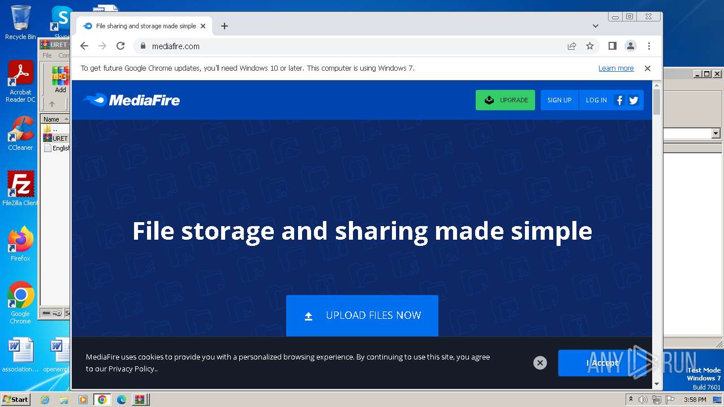
Task: Click the volume speaker tray icon
Action: pos(643,400)
